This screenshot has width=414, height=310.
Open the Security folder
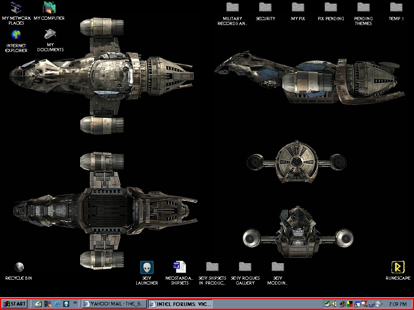(x=265, y=7)
